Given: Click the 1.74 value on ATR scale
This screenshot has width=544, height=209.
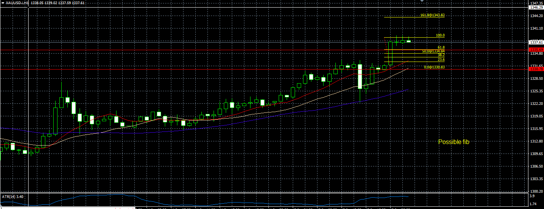Looking at the screenshot, I should point(533,204).
